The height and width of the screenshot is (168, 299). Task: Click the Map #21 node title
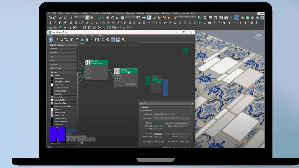coord(124,70)
